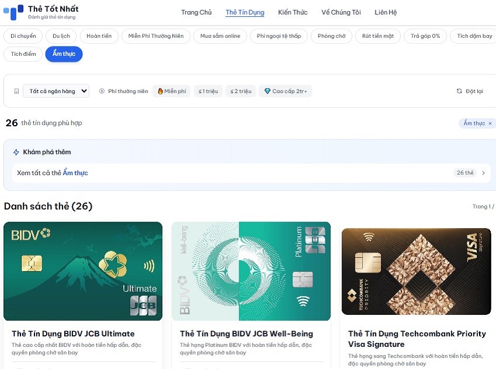The height and width of the screenshot is (369, 496).
Task: Click the coin icon beside Phí thường niên
Action: click(x=102, y=91)
